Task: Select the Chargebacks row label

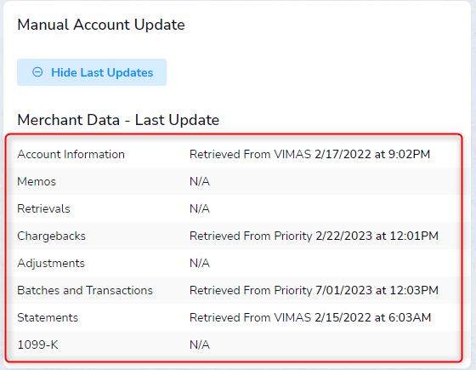Action: [x=52, y=236]
